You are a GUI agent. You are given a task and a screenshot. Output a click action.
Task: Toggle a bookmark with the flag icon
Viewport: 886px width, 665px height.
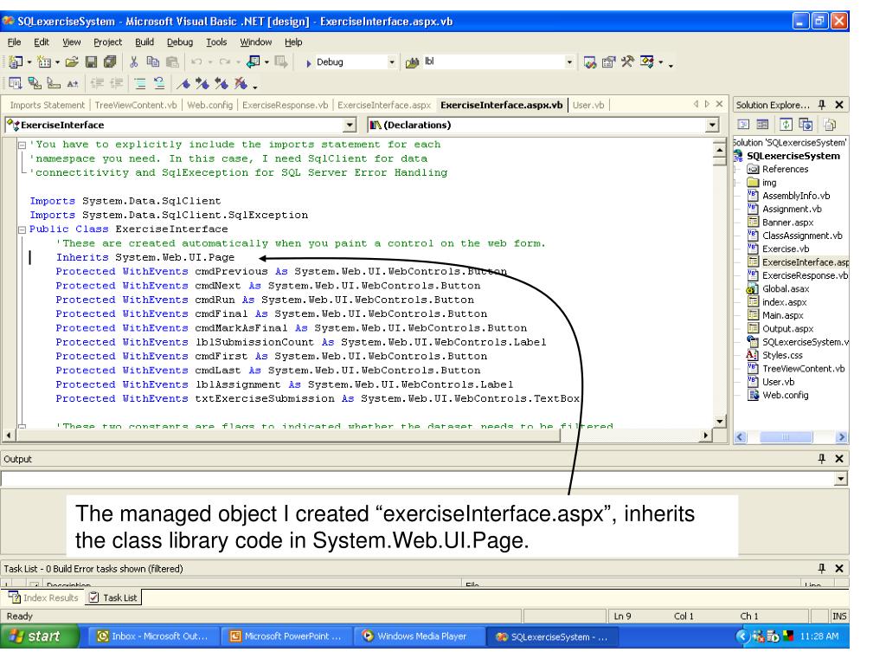(x=183, y=84)
